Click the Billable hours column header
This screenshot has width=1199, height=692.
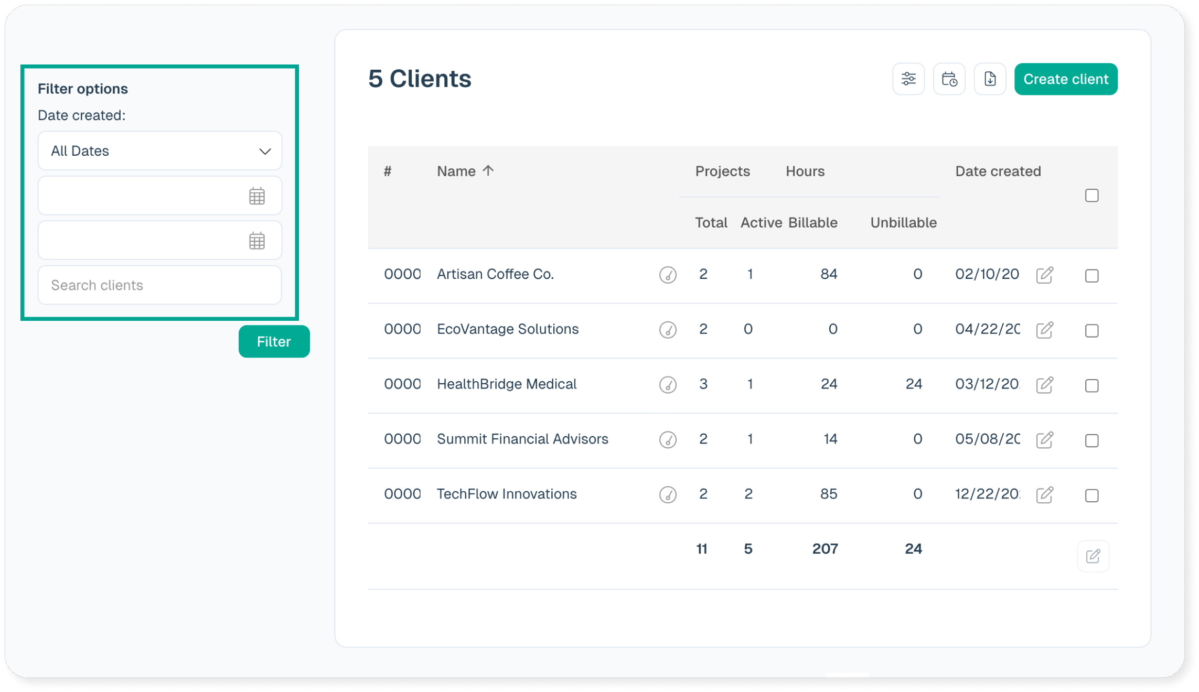pyautogui.click(x=812, y=223)
